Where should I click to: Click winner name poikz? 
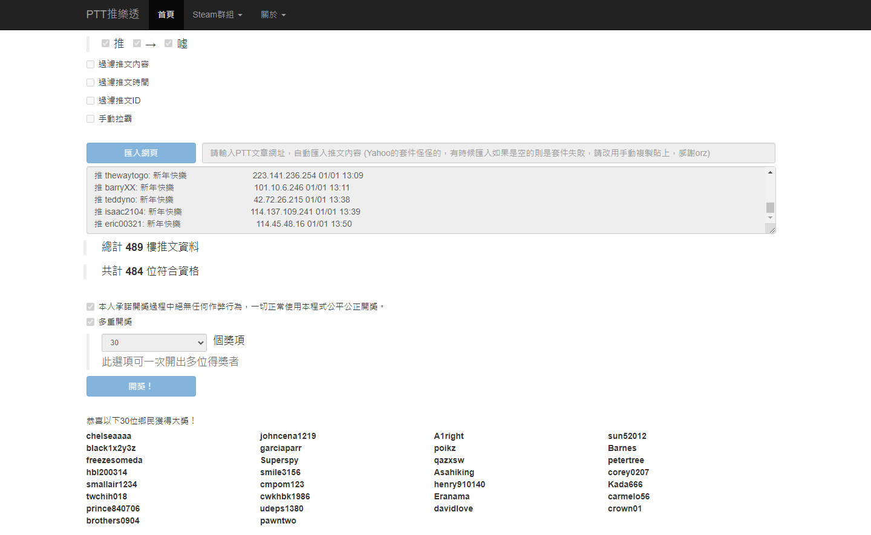click(x=445, y=448)
